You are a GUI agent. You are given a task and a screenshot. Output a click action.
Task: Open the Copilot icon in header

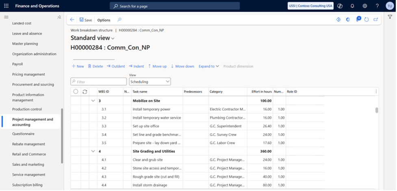(340, 6)
